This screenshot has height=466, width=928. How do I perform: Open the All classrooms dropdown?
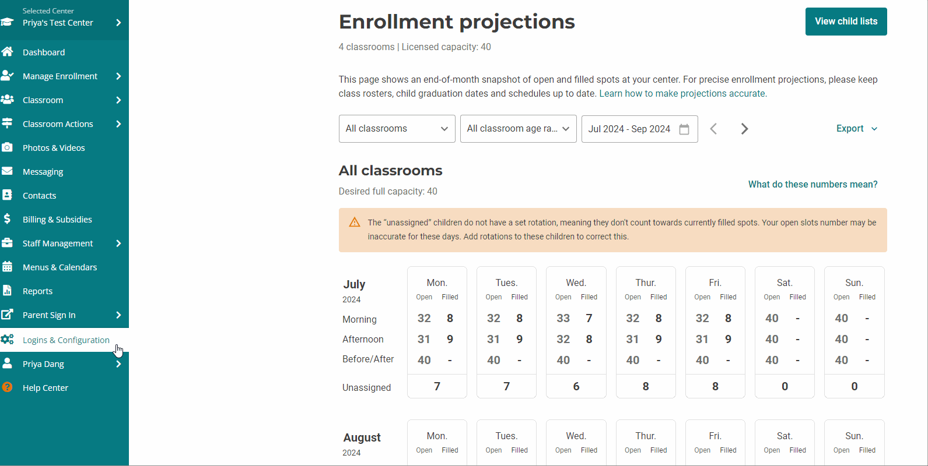(397, 129)
